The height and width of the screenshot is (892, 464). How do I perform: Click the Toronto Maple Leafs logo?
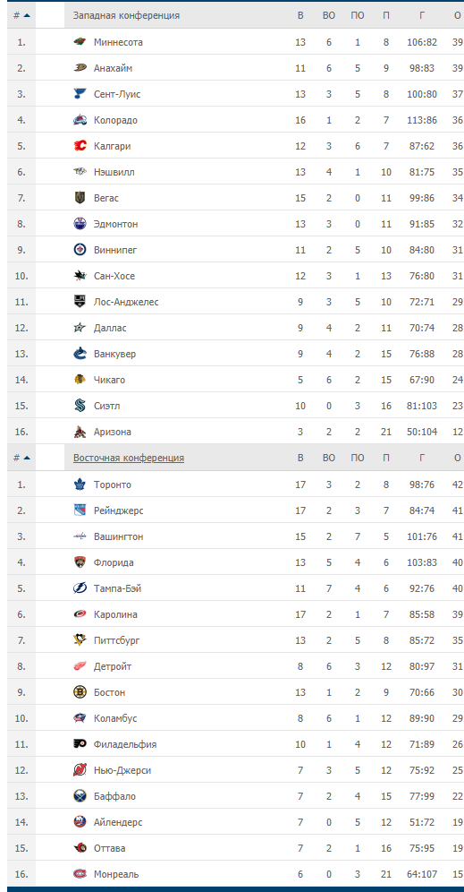point(80,485)
